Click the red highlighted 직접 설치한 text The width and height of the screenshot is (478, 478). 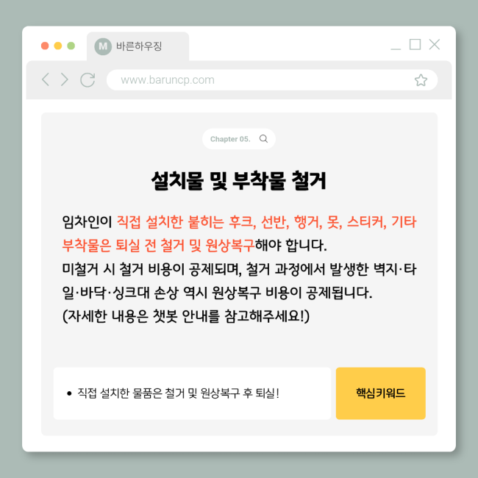point(150,221)
